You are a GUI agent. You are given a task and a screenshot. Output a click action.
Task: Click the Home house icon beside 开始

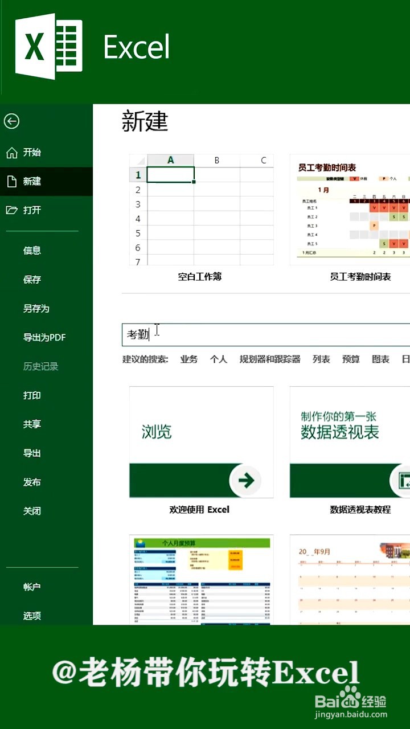tap(11, 152)
